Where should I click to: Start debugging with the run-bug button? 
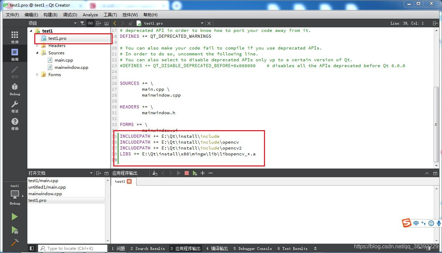click(x=15, y=230)
